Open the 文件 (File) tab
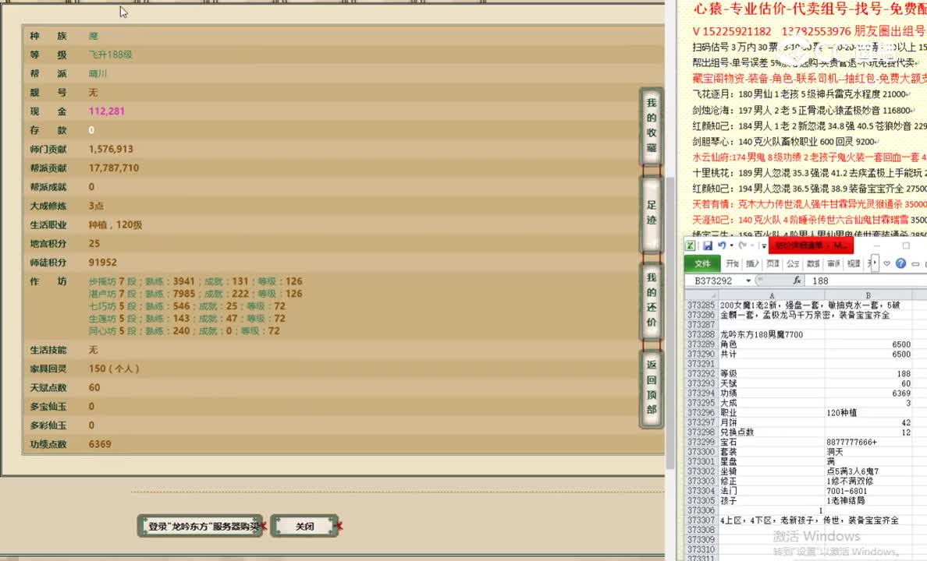Screen dimensions: 927x561 [x=703, y=263]
